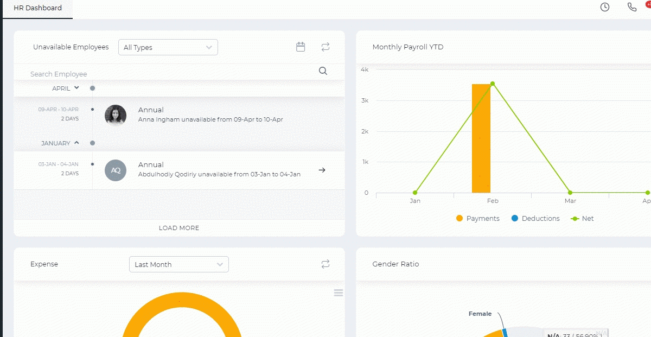Click the 09-APR - 10-APR date range
Viewport: 651px width, 337px height.
(x=59, y=110)
